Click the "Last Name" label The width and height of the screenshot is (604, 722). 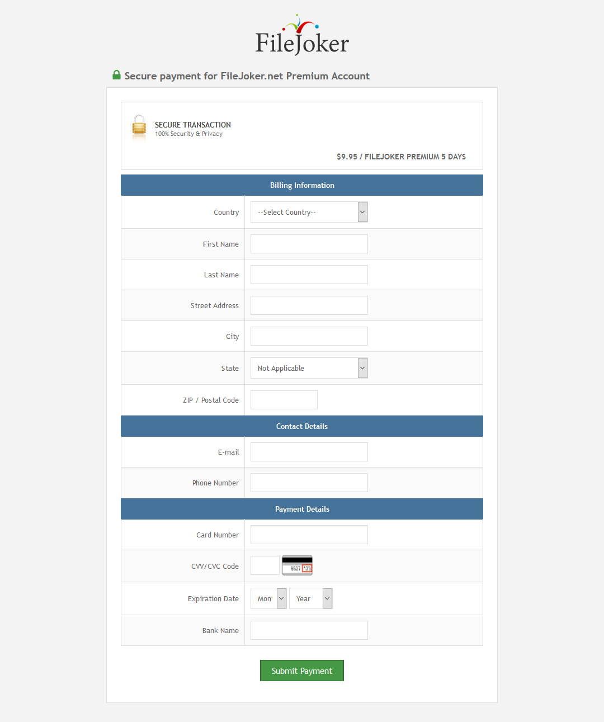coord(221,275)
